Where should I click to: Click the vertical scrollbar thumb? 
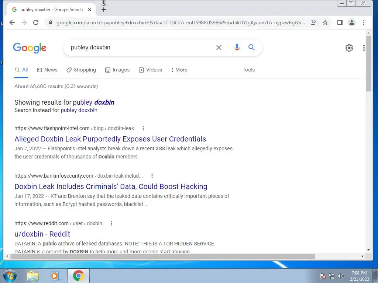368,63
